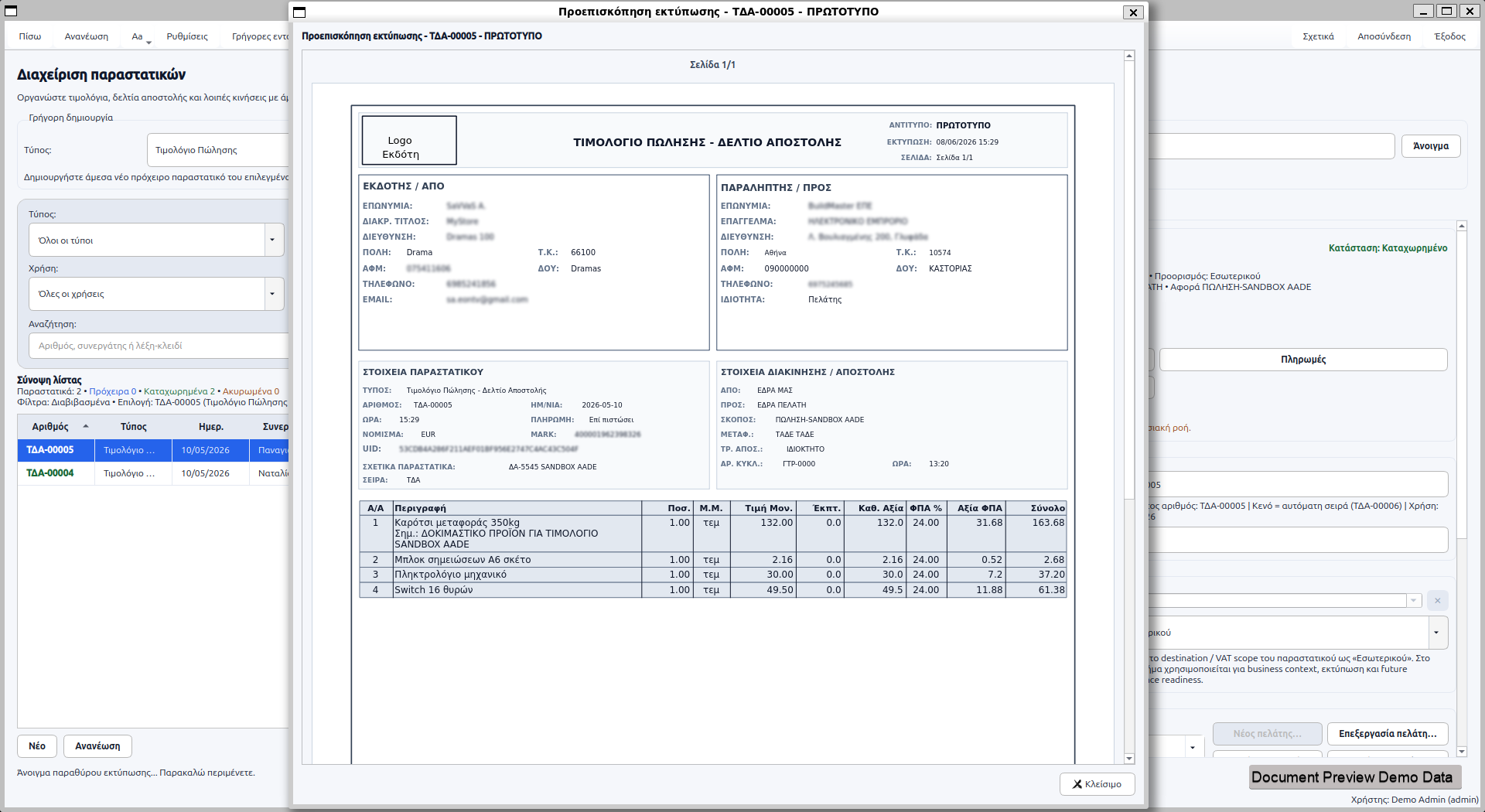The image size is (1485, 812).
Task: Click the print preview window menu icon
Action: point(300,12)
